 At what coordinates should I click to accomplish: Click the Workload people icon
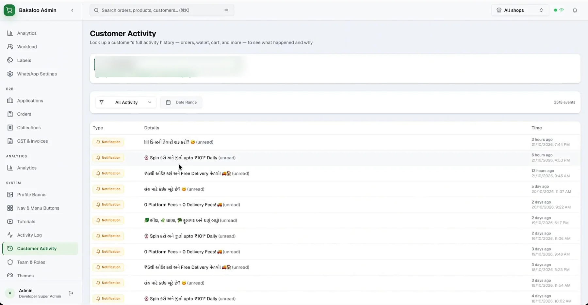pyautogui.click(x=10, y=47)
